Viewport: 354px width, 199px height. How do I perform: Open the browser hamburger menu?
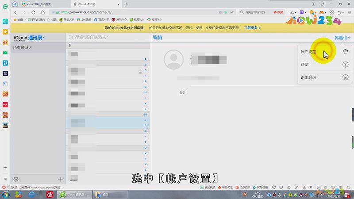click(x=349, y=12)
